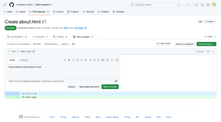Cancel the comment
This screenshot has width=221, height=122.
(x=72, y=87)
